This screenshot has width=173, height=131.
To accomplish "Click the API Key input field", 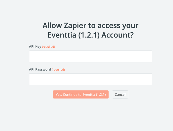I will coord(90,56).
